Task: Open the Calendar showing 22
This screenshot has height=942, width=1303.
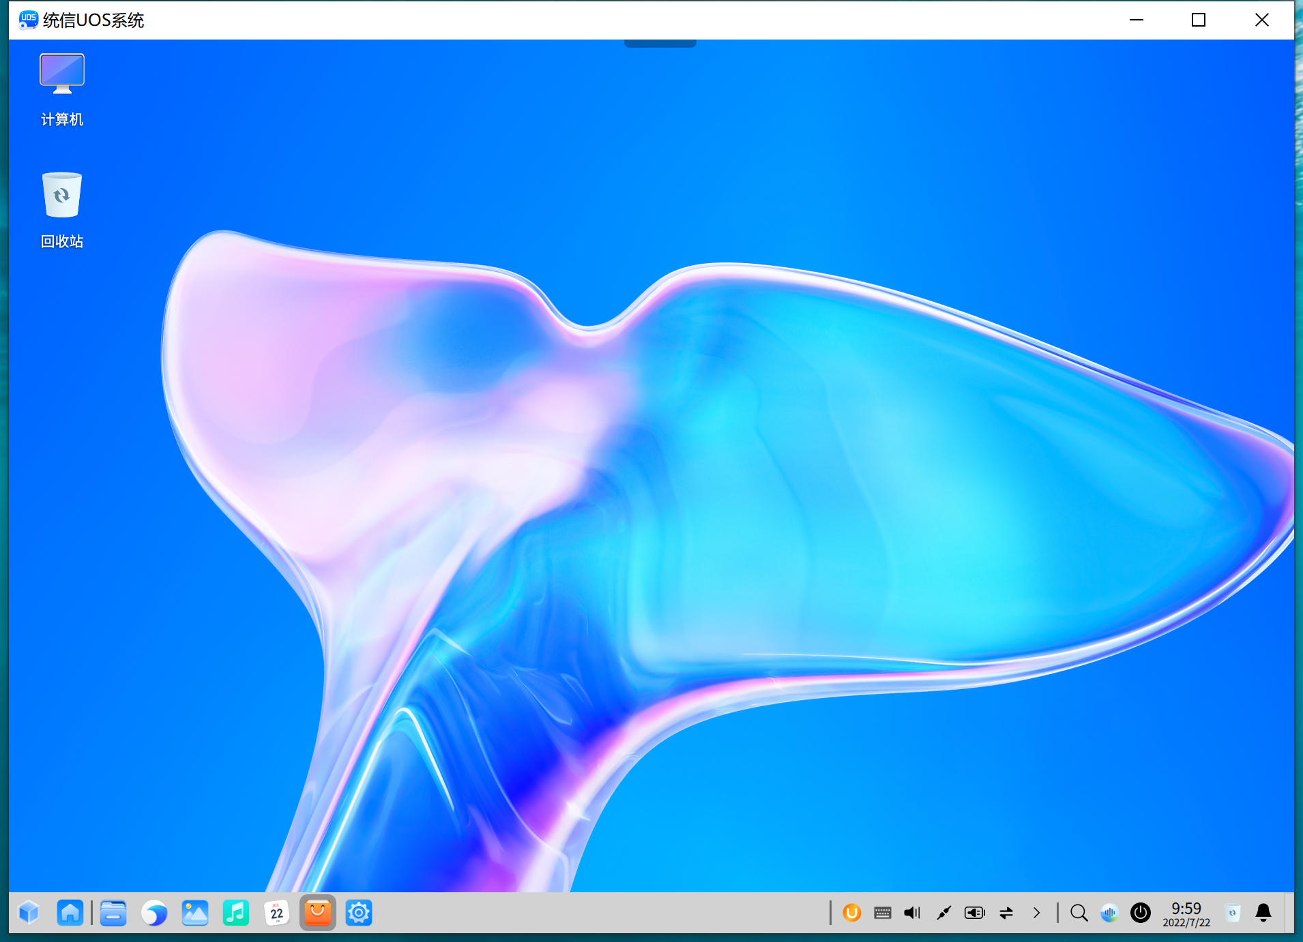Action: (277, 913)
